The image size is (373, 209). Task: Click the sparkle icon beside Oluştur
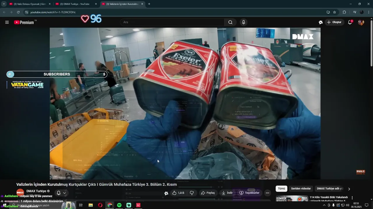pos(321,22)
